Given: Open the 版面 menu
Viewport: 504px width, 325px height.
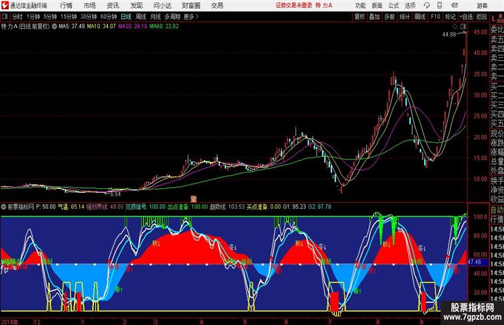Looking at the screenshot, I should 377,5.
